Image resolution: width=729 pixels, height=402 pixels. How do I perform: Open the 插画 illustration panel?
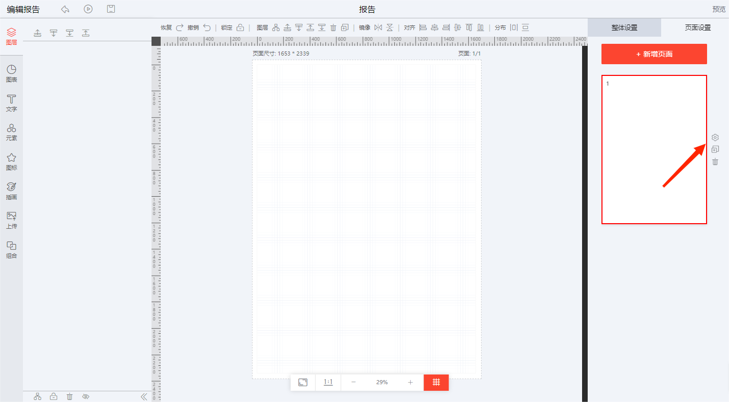point(11,191)
